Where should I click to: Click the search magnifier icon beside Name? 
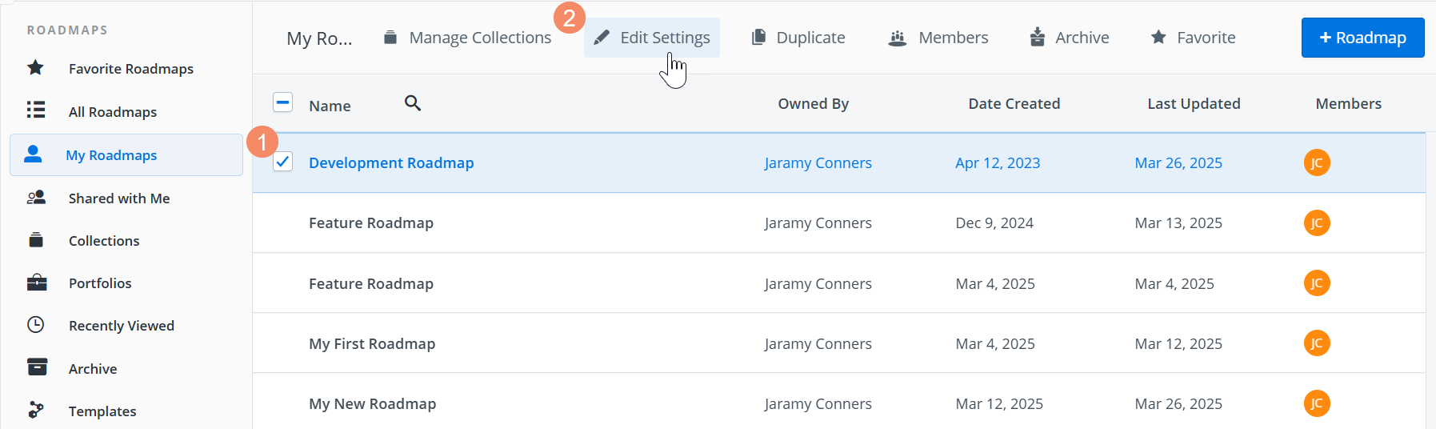[413, 103]
